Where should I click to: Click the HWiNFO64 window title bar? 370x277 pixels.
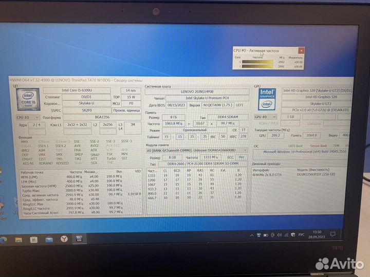coord(181,81)
